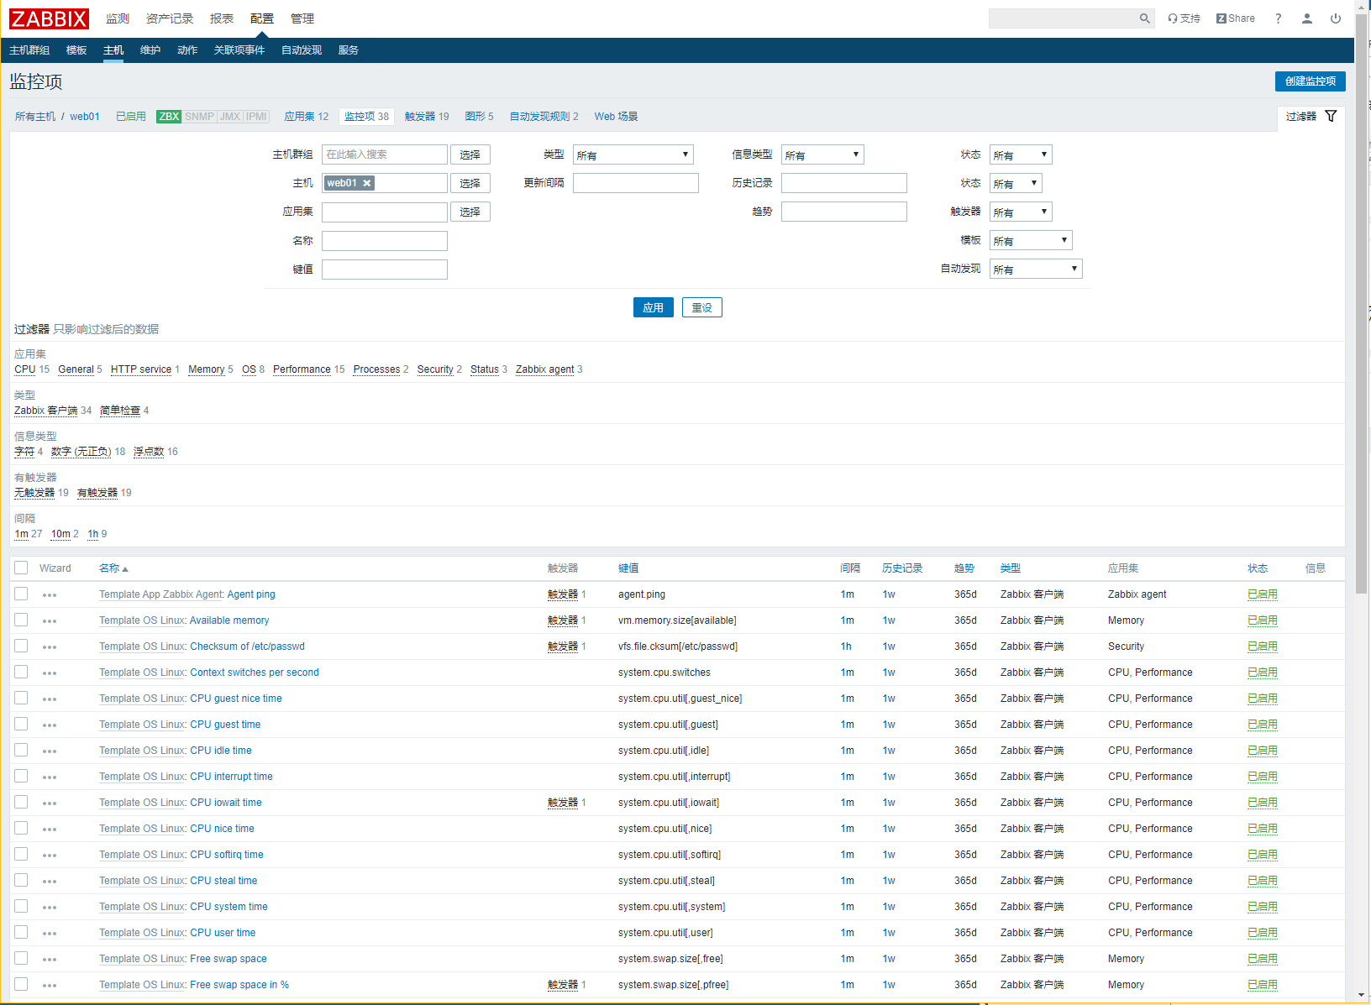Click the logout power icon

(x=1336, y=18)
